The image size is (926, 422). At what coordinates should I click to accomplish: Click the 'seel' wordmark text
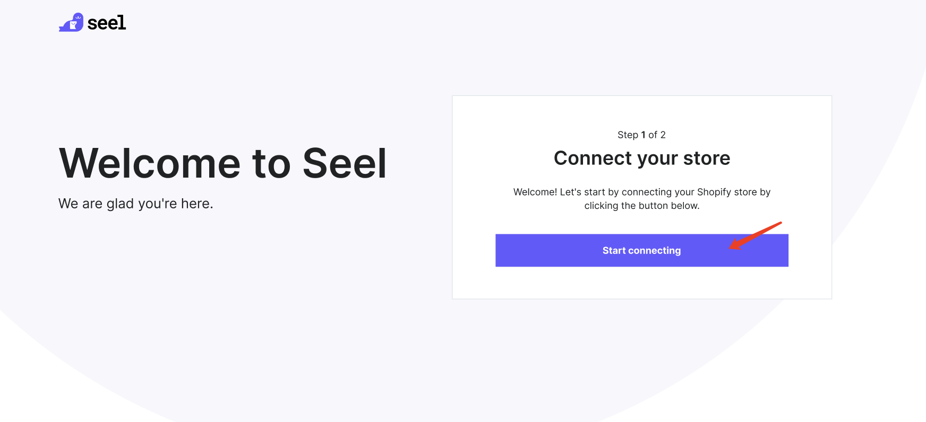[107, 23]
